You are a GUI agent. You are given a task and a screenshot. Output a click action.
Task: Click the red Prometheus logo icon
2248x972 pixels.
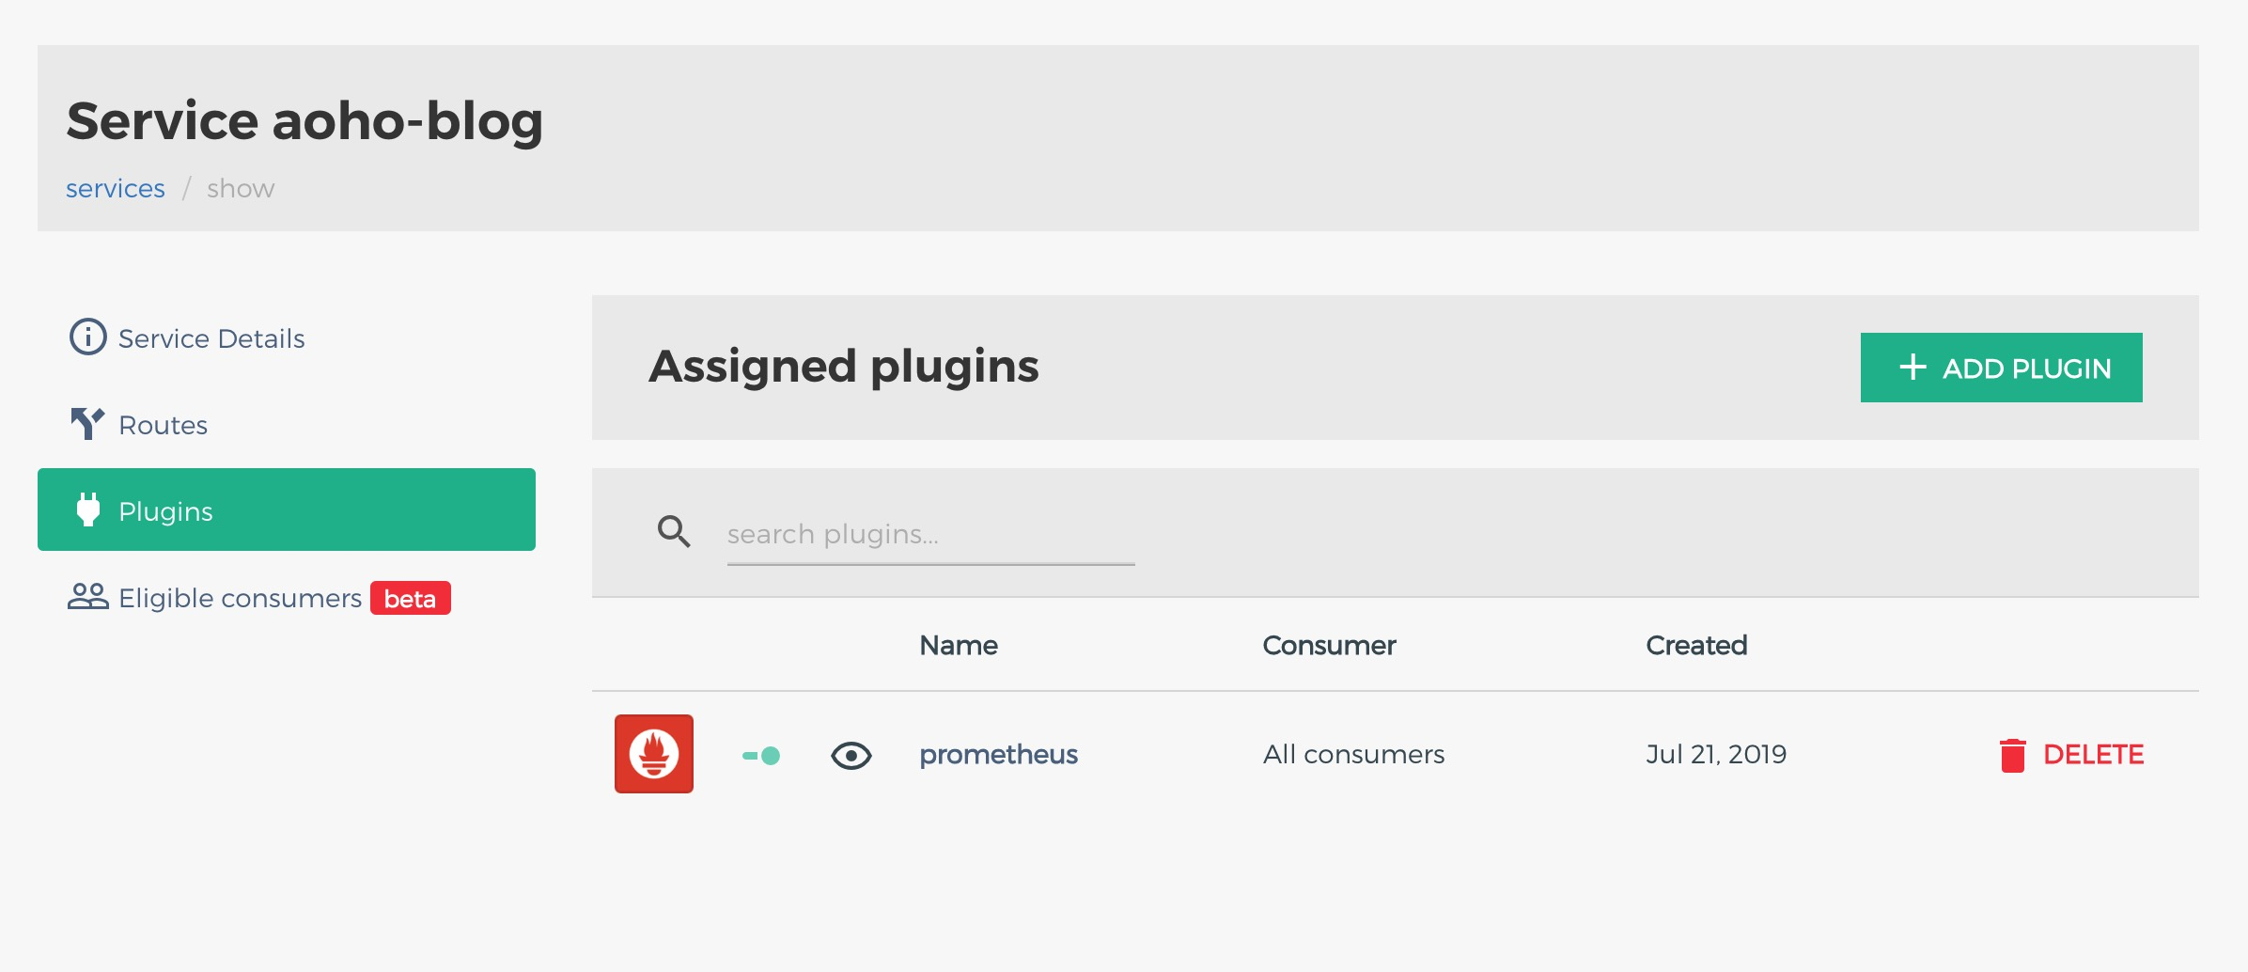tap(654, 754)
